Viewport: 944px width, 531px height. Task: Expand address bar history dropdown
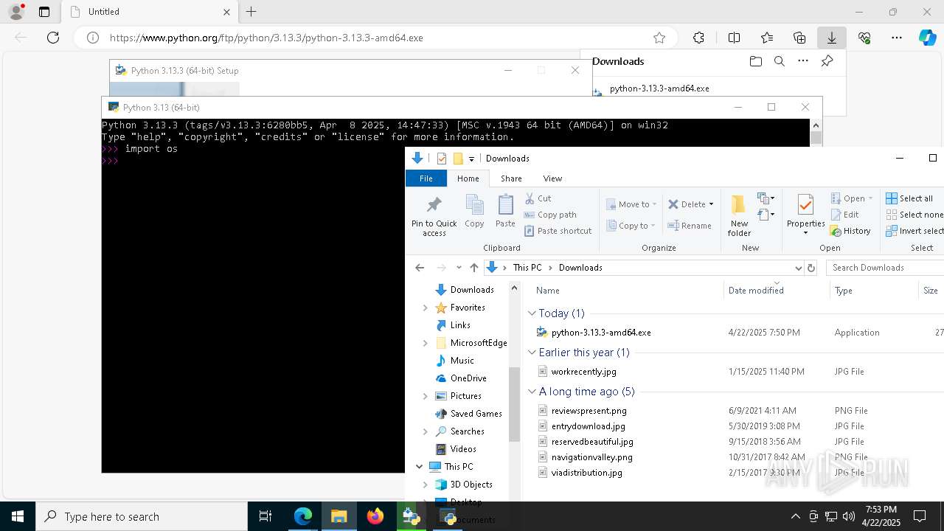coord(798,268)
